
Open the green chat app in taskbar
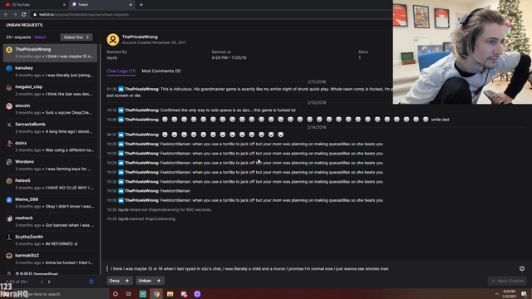pyautogui.click(x=143, y=294)
